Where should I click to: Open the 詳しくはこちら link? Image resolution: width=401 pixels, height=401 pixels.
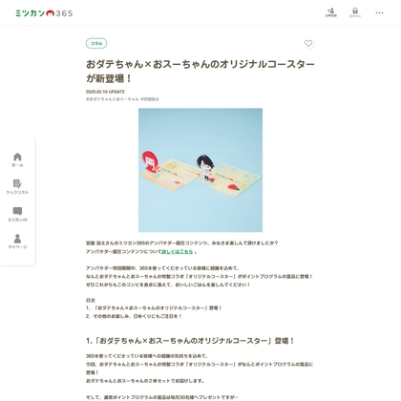coord(178,251)
